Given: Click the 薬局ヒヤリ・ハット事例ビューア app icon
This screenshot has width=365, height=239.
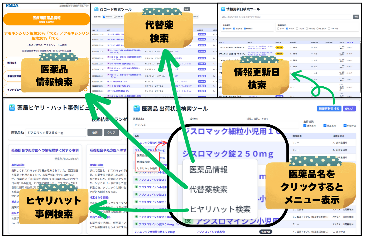Looking at the screenshot, I should click(x=12, y=107).
